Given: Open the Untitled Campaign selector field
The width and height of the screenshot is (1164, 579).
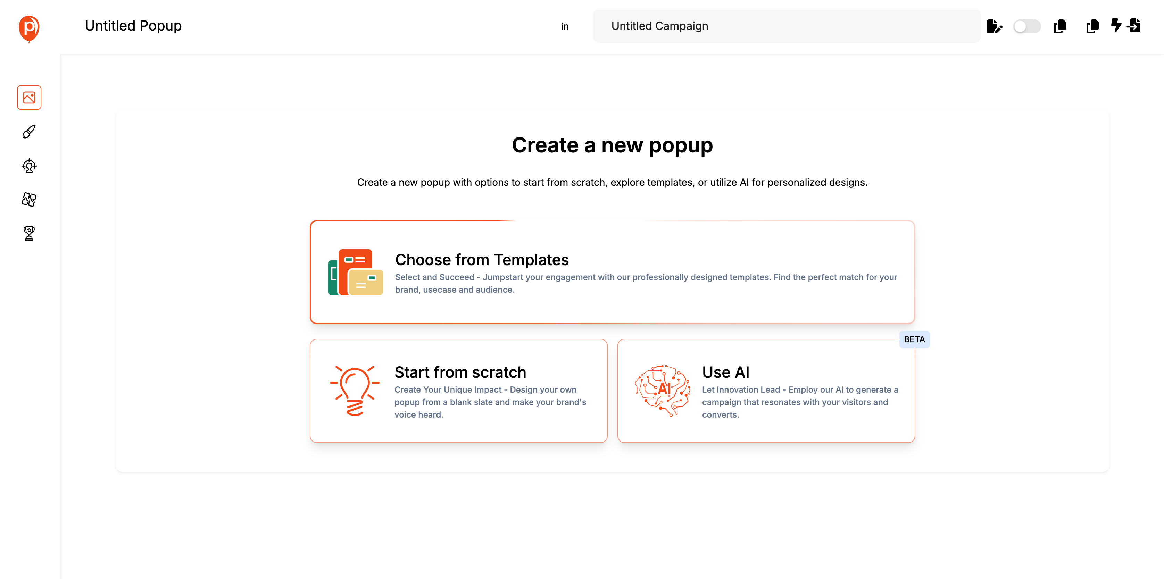Looking at the screenshot, I should coord(786,26).
